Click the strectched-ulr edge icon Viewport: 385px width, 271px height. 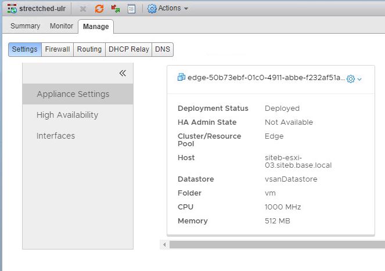click(12, 9)
